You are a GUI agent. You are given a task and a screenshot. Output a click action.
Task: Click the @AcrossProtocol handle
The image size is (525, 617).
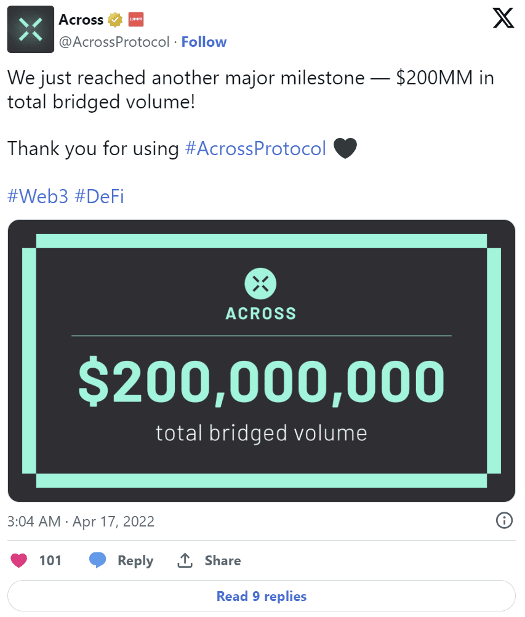point(114,42)
